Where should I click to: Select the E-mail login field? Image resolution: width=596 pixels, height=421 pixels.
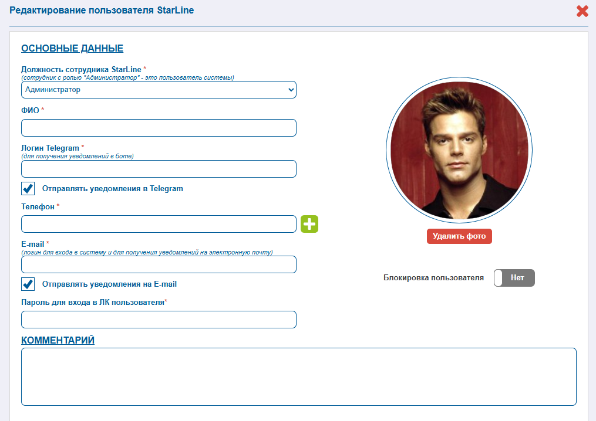(x=159, y=264)
